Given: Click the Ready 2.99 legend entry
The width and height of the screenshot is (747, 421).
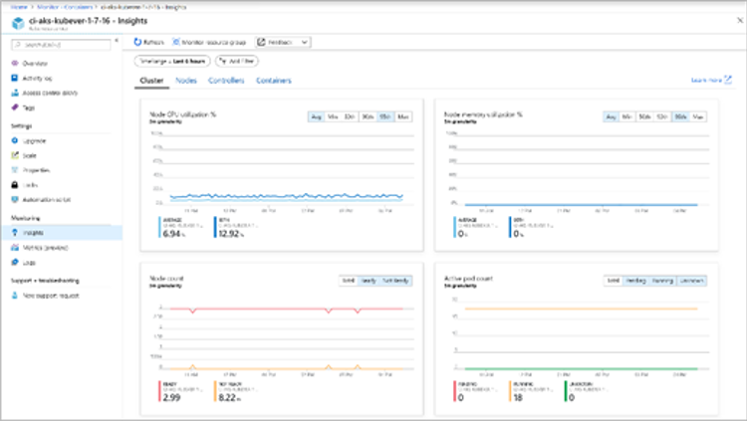Looking at the screenshot, I should 182,391.
